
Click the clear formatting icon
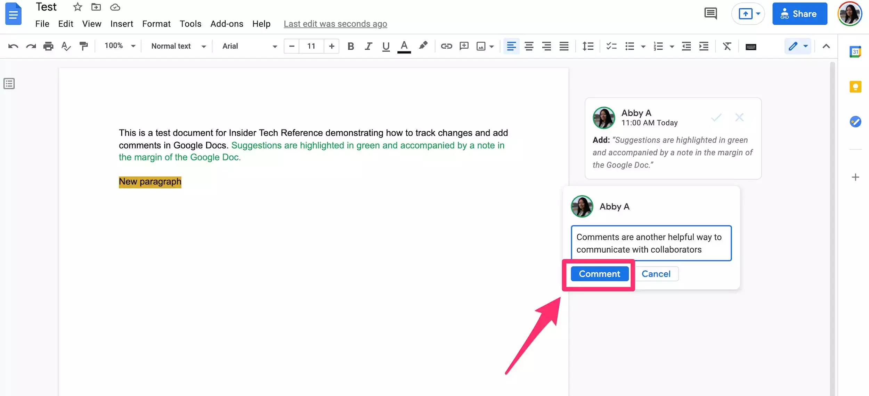pos(727,46)
